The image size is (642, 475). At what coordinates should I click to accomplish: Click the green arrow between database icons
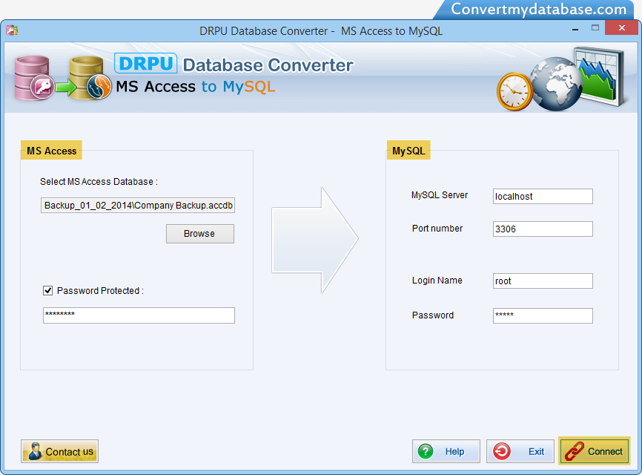click(66, 87)
